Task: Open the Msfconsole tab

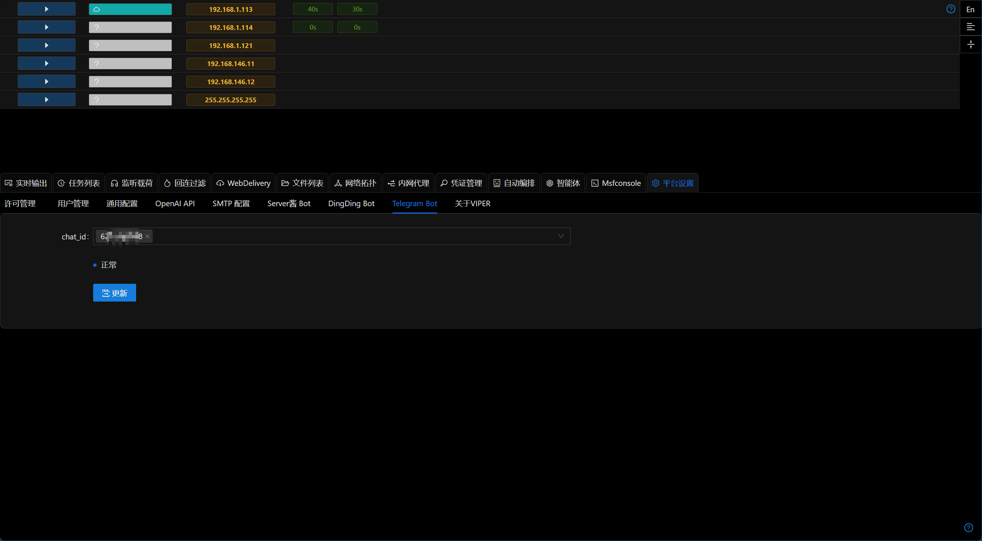Action: tap(617, 183)
